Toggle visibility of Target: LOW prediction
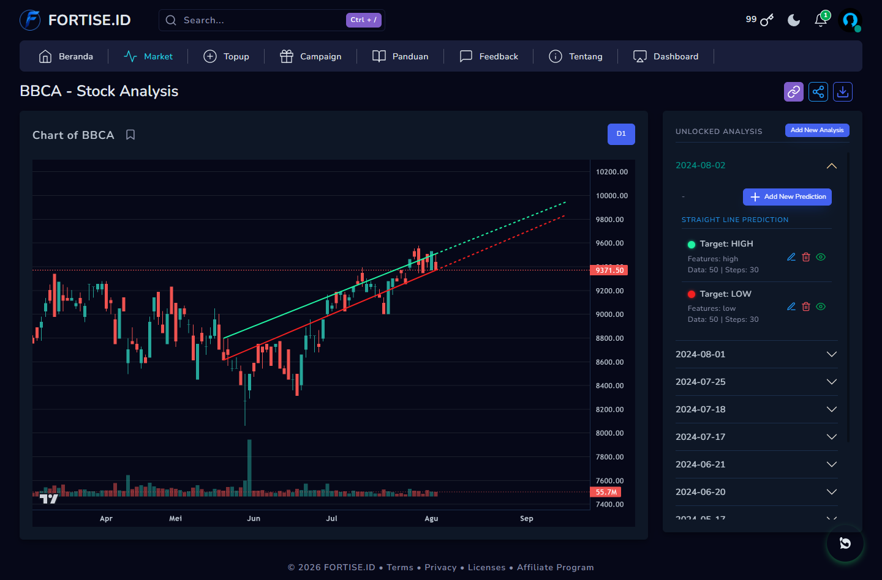882x580 pixels. pos(821,307)
